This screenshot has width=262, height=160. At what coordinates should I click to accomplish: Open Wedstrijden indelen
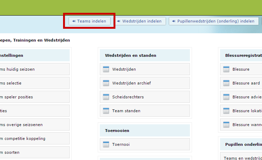[139, 21]
